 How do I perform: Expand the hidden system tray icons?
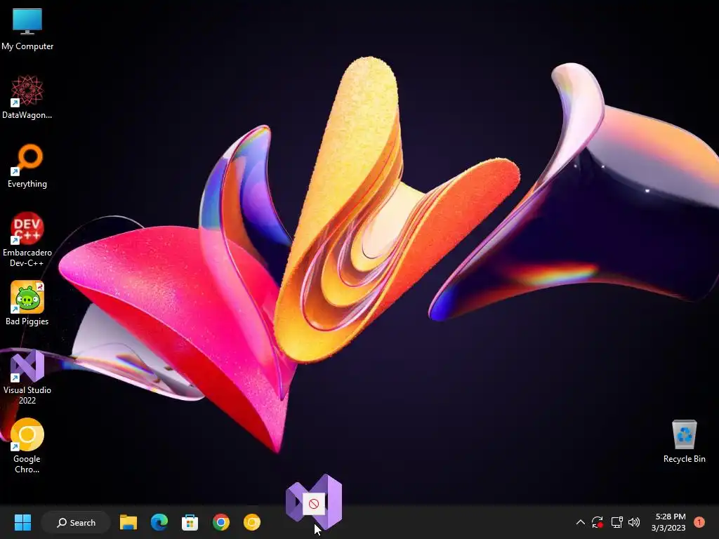pos(580,522)
